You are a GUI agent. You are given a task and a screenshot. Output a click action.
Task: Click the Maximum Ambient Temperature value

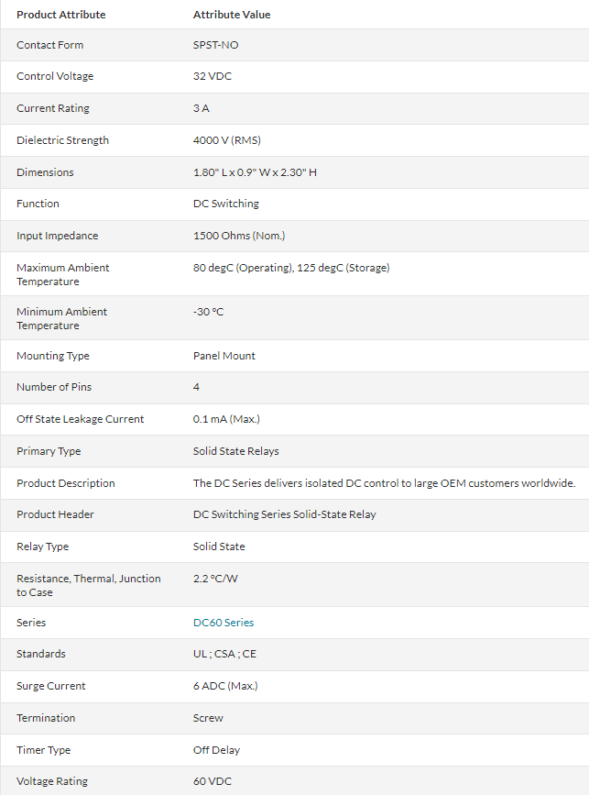(x=290, y=268)
